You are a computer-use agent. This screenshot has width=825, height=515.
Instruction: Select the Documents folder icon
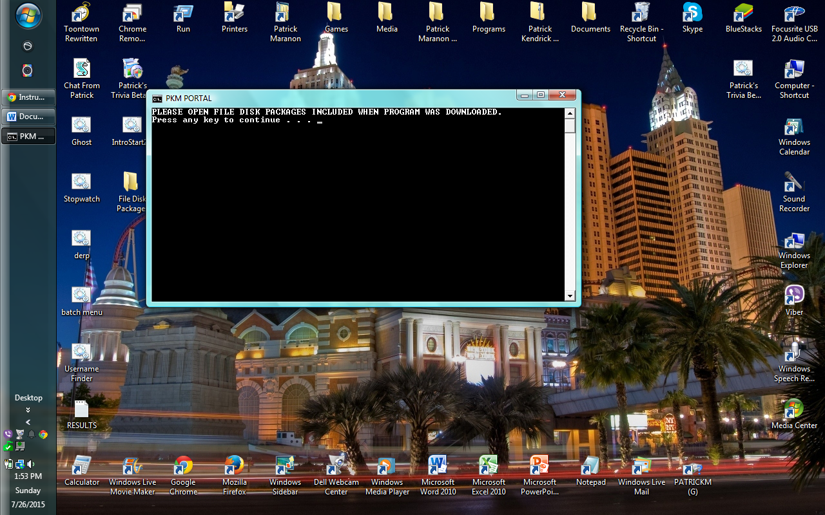coord(590,17)
